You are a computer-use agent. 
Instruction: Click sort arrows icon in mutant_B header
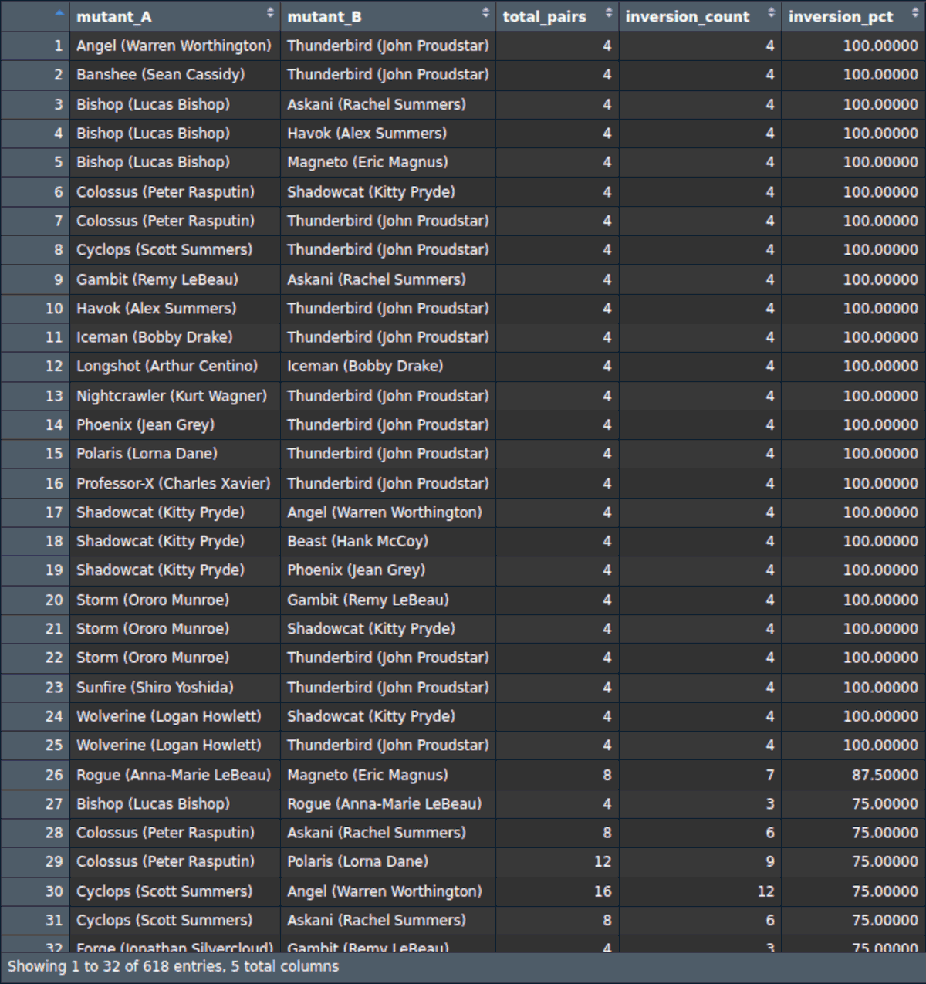click(x=485, y=13)
